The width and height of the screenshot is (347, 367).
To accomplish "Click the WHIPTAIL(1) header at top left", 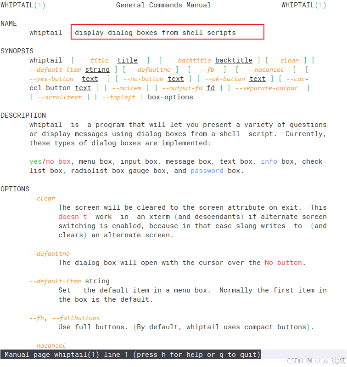I will (23, 5).
